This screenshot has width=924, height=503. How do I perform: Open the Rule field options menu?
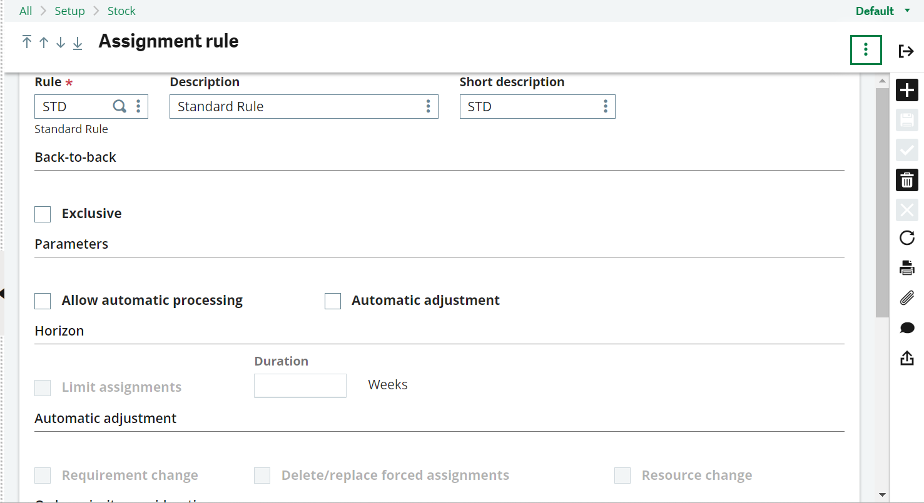tap(138, 106)
